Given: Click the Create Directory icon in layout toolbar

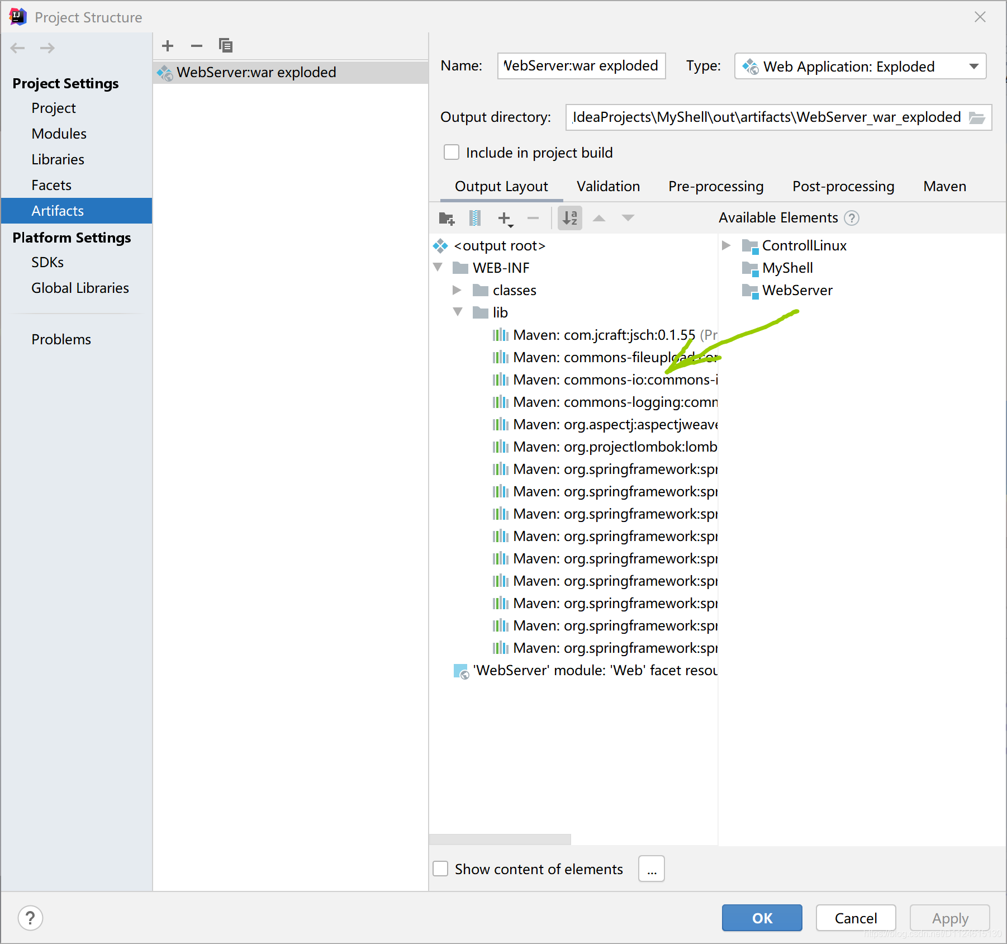Looking at the screenshot, I should click(x=446, y=218).
